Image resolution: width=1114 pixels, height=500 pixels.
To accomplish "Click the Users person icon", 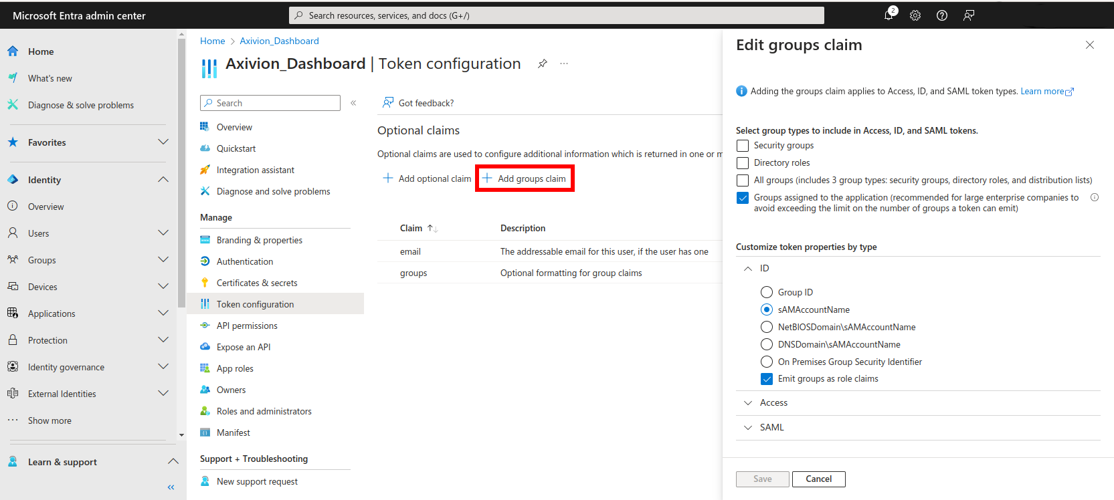I will point(13,233).
